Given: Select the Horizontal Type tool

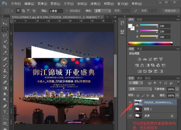Looking at the screenshot, I should pyautogui.click(x=5, y=112).
